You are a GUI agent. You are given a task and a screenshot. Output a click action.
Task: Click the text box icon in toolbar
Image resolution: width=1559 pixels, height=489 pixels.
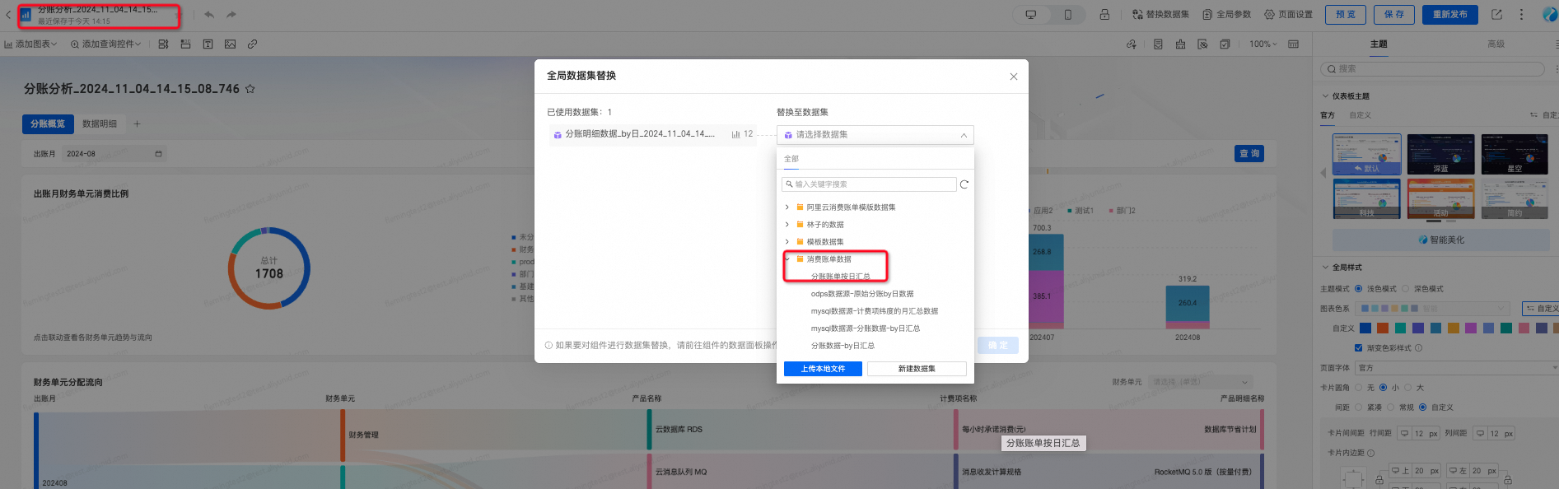tap(208, 44)
